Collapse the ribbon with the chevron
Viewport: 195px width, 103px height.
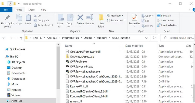(190, 10)
